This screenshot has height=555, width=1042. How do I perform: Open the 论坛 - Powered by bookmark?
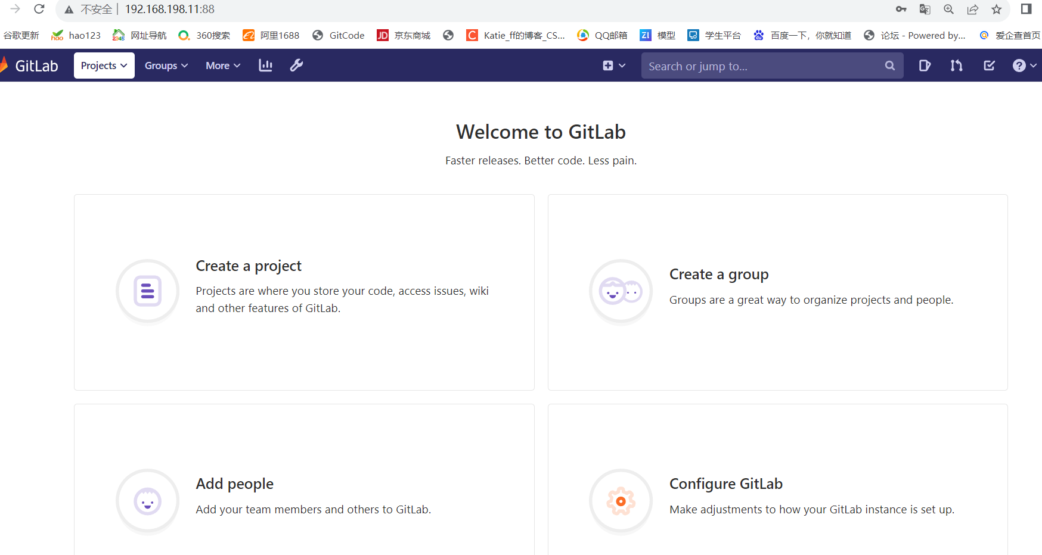tap(914, 35)
